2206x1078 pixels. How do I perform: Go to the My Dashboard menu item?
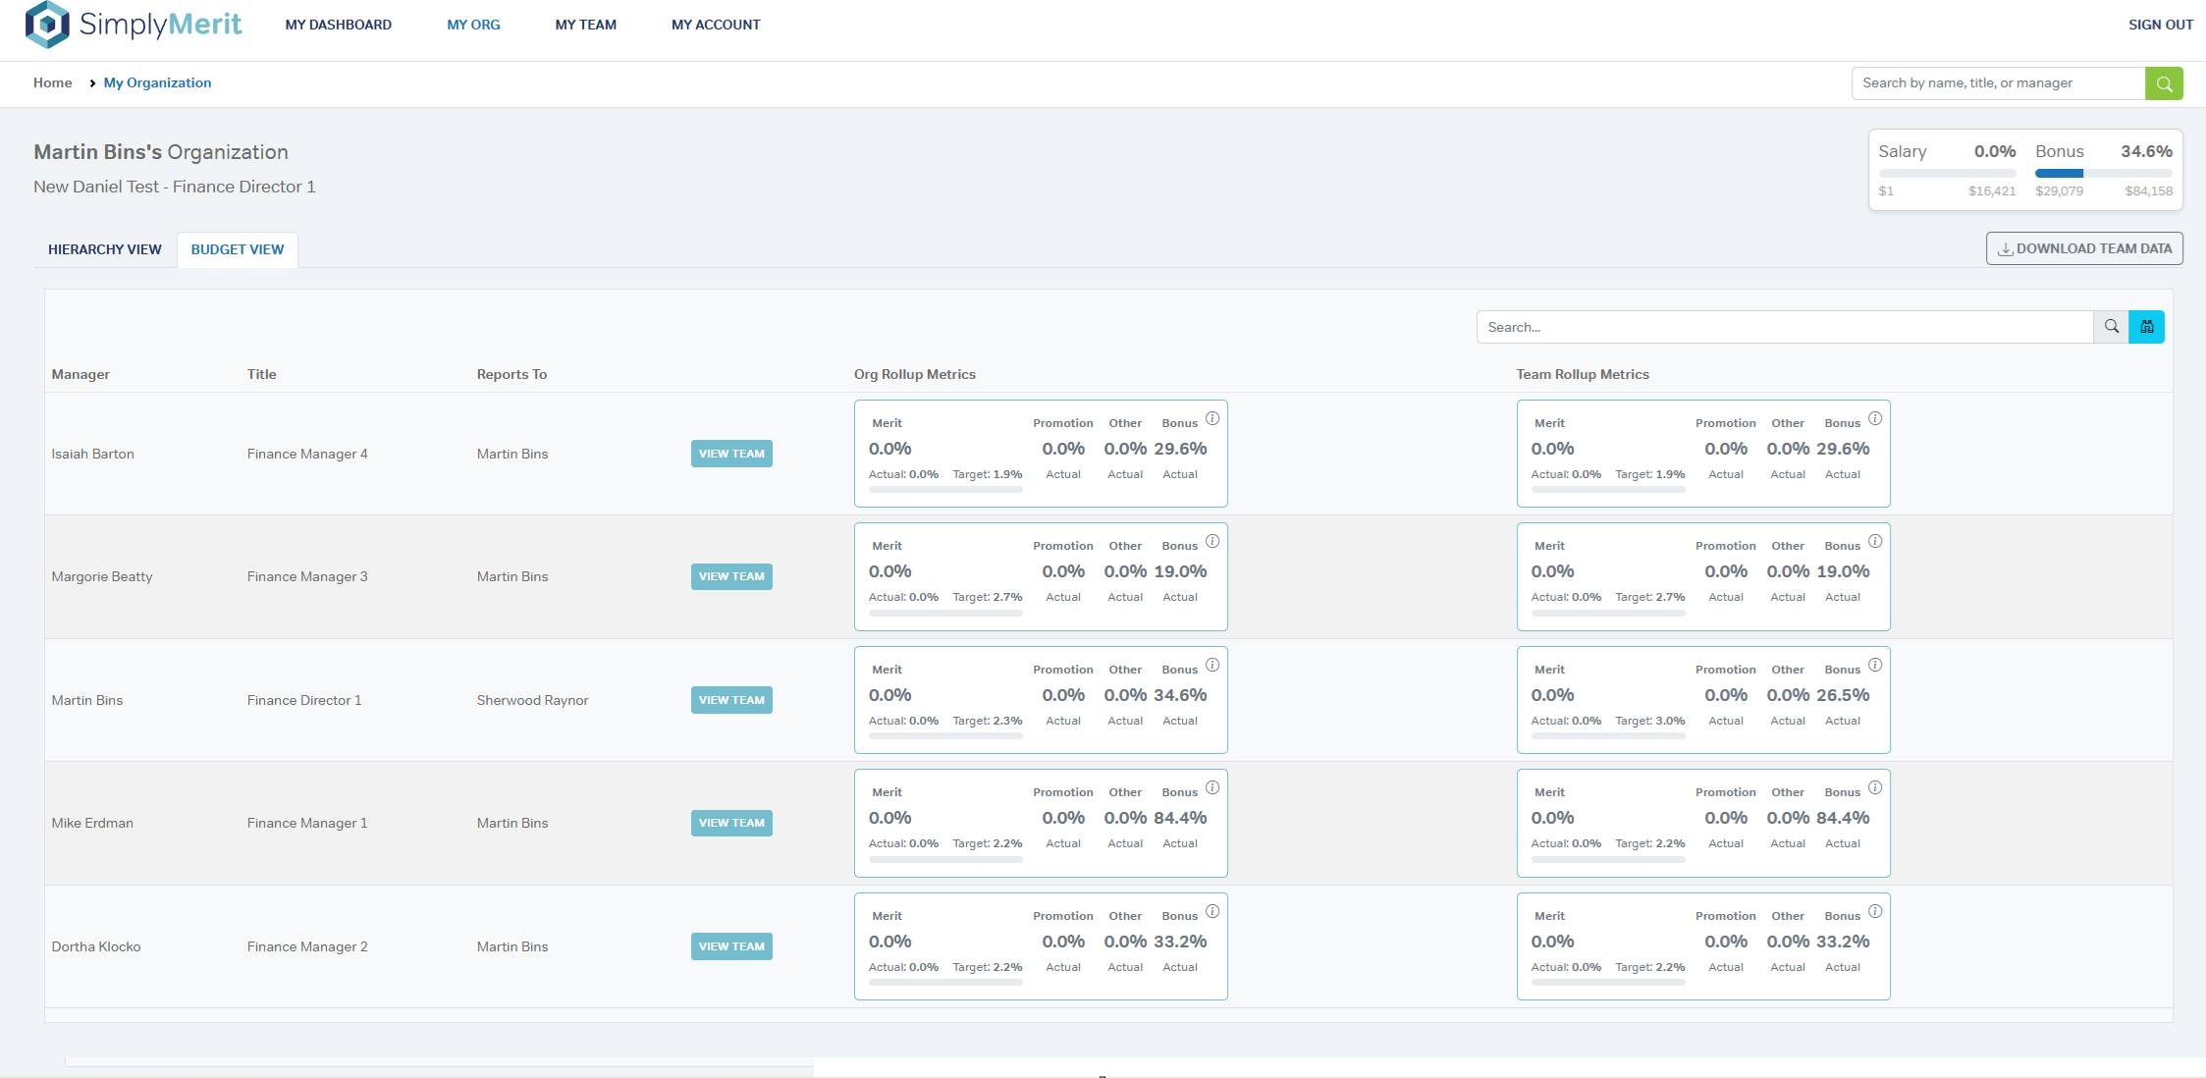pos(338,25)
